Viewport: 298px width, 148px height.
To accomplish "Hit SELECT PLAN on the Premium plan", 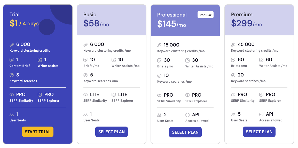I will pos(259,132).
